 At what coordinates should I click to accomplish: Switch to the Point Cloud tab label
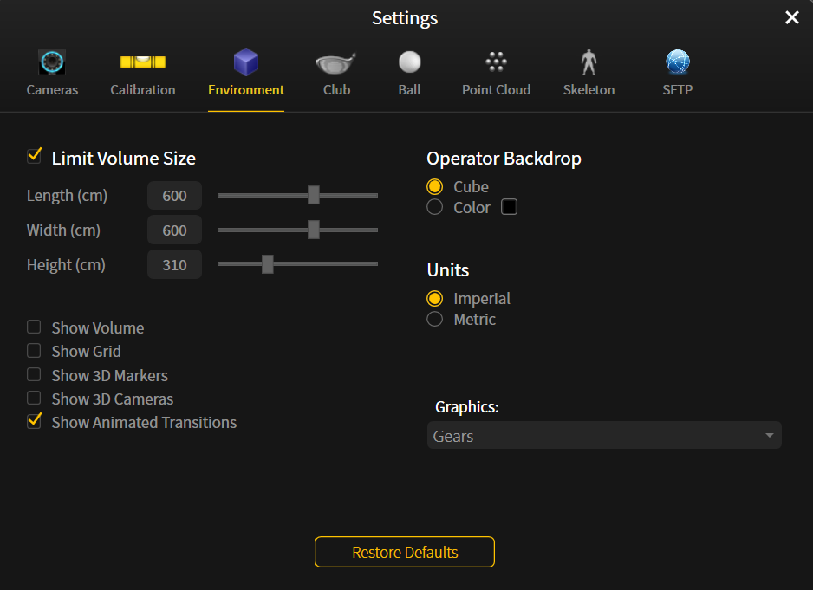coord(496,90)
